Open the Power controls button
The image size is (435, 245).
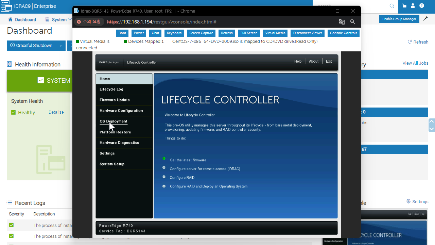coord(139,33)
